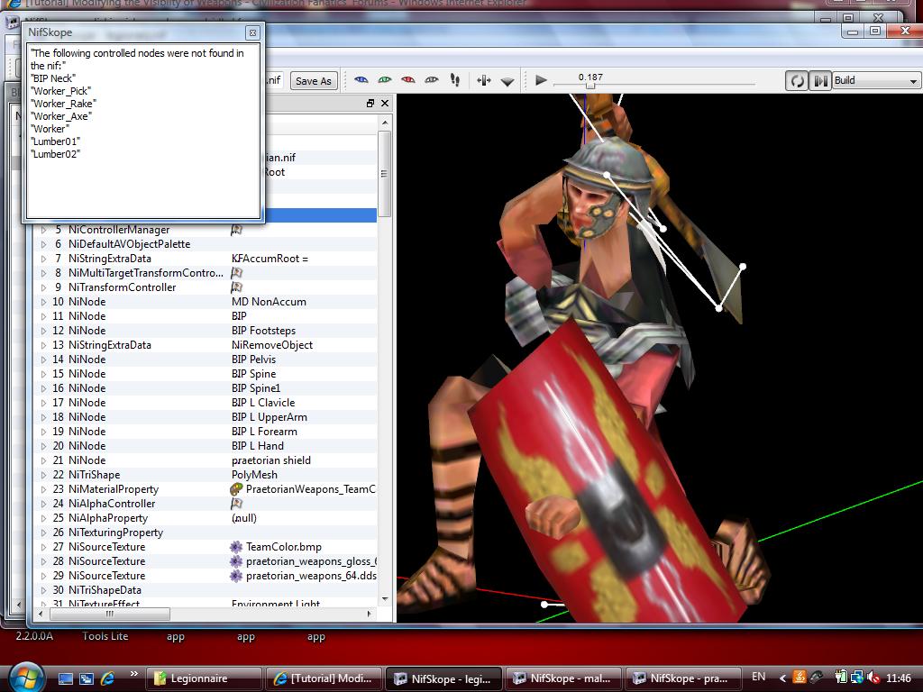Click the Show Desktop quick launch icon
This screenshot has height=692, width=923.
65,678
